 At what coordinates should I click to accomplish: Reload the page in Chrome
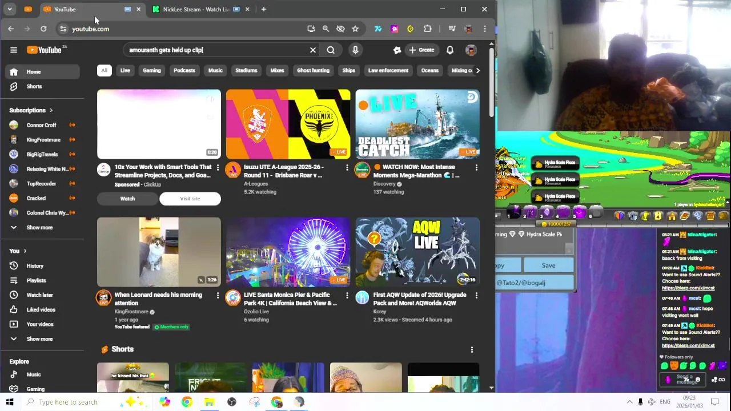tap(43, 29)
